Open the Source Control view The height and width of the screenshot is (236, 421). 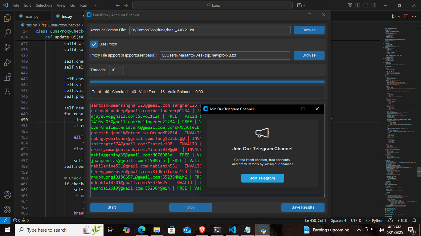(7, 47)
